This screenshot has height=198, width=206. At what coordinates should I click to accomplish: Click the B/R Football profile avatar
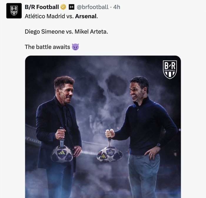[14, 11]
